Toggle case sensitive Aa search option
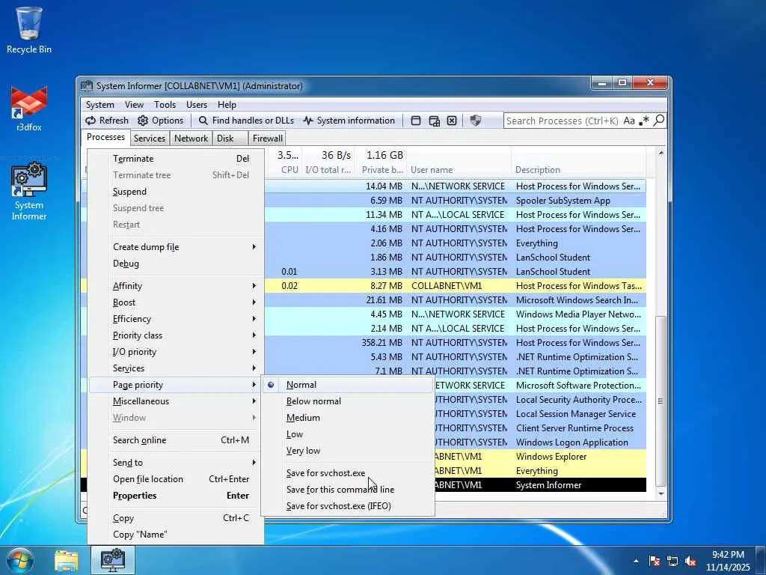The height and width of the screenshot is (575, 766). (629, 121)
